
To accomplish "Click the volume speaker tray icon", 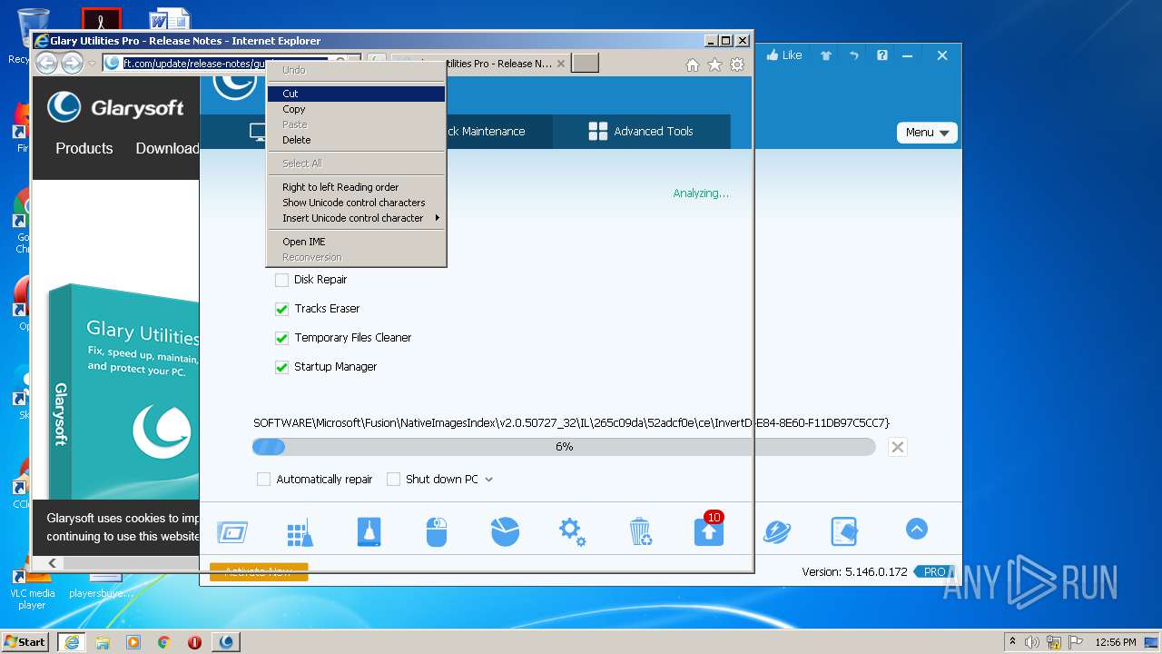I will (x=1033, y=642).
